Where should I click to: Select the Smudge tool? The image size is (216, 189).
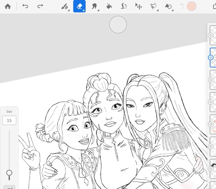(95, 6)
